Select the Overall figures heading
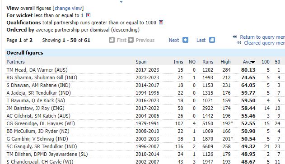The width and height of the screenshot is (285, 164). point(25,53)
